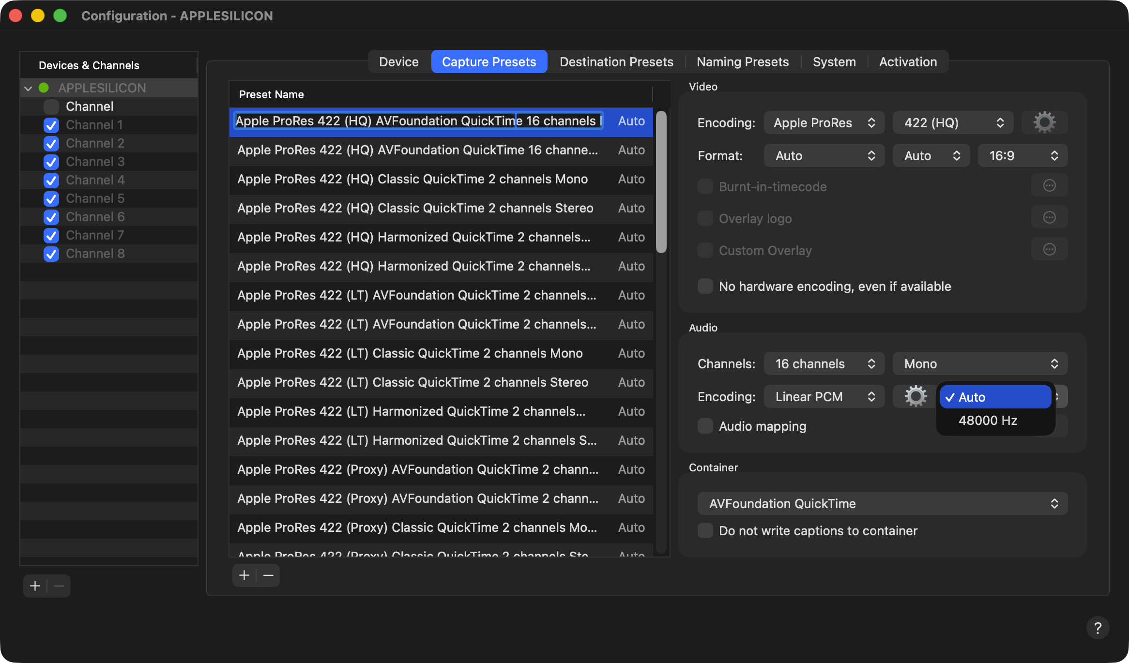This screenshot has width=1129, height=663.
Task: Select ProRes 422 (LT) Classic QuickTime 2 channels Stereo
Action: 441,382
